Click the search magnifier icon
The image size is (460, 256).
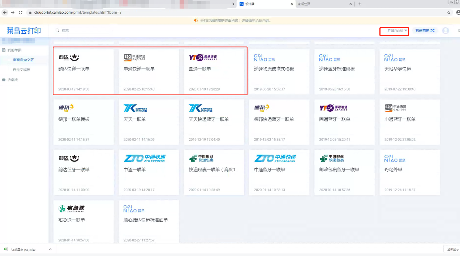[57, 31]
